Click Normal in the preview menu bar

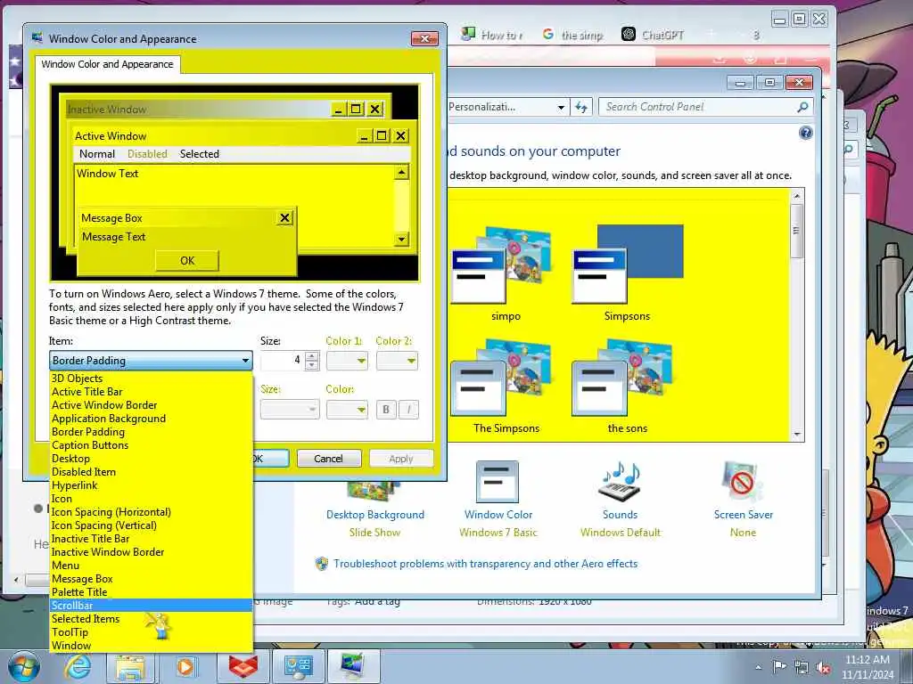coord(96,153)
